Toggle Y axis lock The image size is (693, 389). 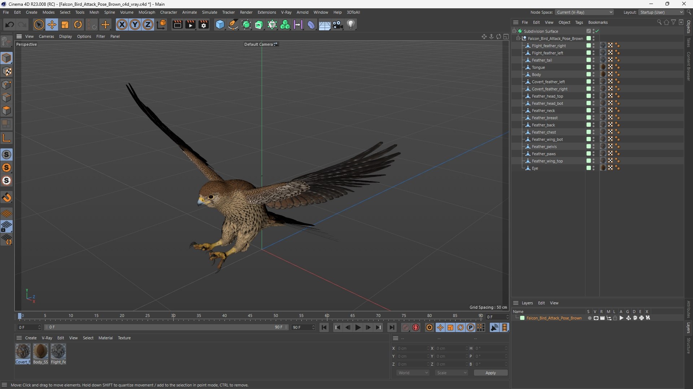(x=135, y=24)
